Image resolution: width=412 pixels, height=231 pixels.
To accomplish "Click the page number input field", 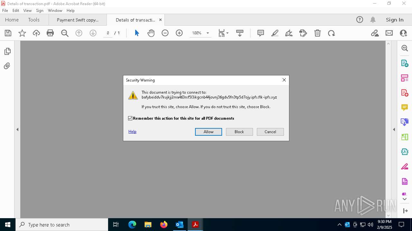I will click(108, 33).
